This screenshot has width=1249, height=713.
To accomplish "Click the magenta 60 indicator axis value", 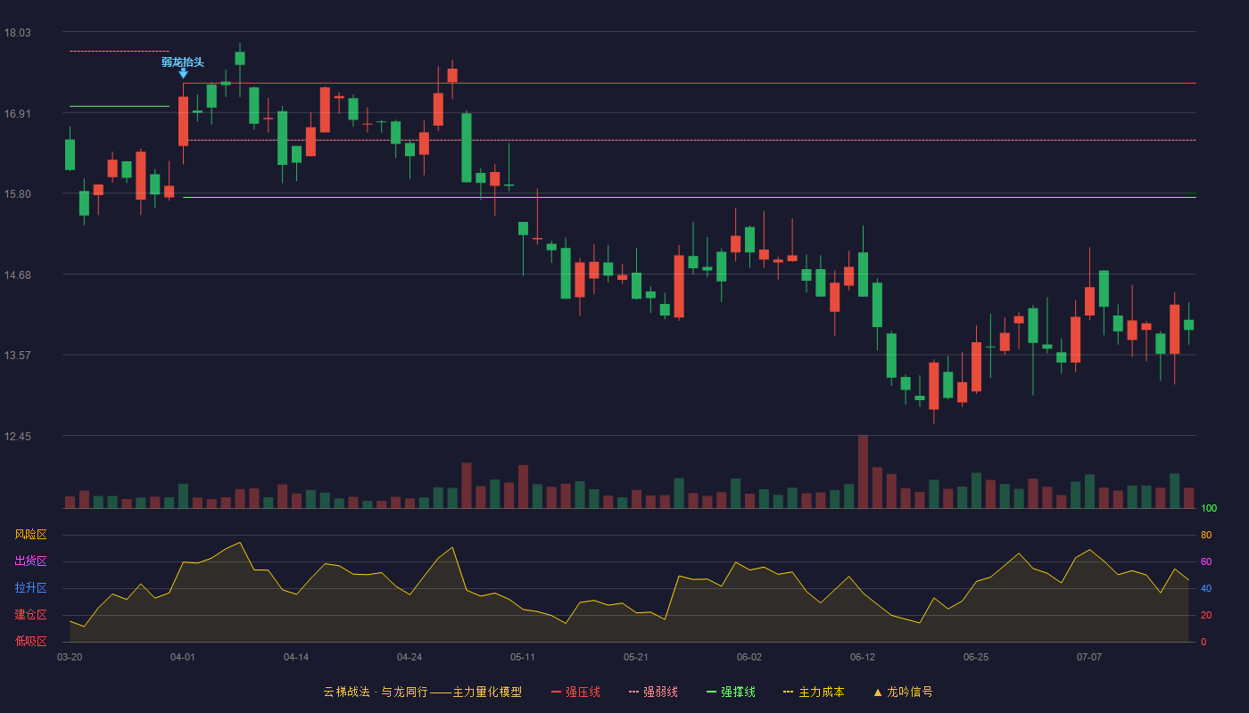I will pos(1206,561).
